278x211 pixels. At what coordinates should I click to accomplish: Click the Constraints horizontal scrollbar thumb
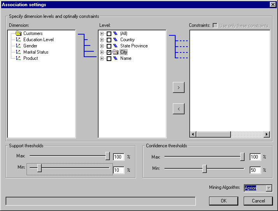click(213, 134)
